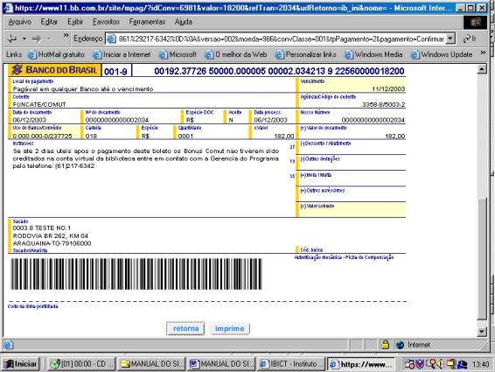Click the Internet zone globe icon
The image size is (495, 372).
(x=400, y=345)
